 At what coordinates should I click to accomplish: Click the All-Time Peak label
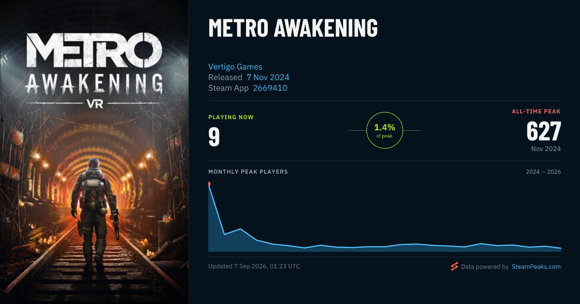(x=536, y=111)
